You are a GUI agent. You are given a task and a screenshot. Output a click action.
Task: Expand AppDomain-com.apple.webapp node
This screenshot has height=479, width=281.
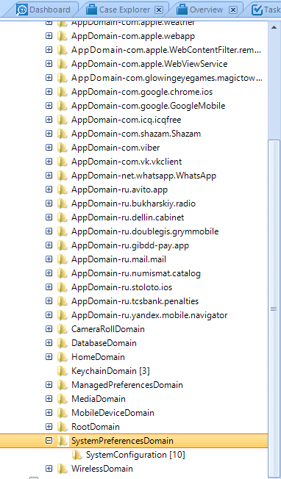pos(49,36)
